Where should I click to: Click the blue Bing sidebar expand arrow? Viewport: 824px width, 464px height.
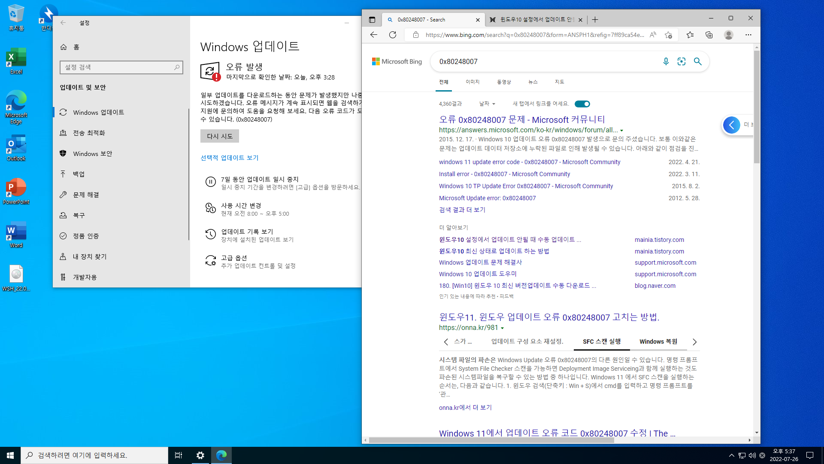[732, 125]
